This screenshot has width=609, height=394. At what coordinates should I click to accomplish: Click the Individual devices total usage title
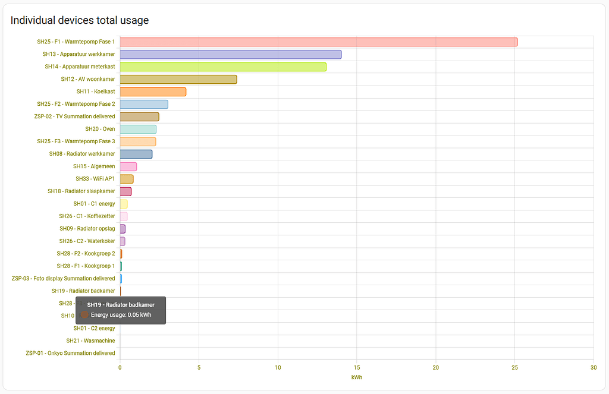coord(79,20)
